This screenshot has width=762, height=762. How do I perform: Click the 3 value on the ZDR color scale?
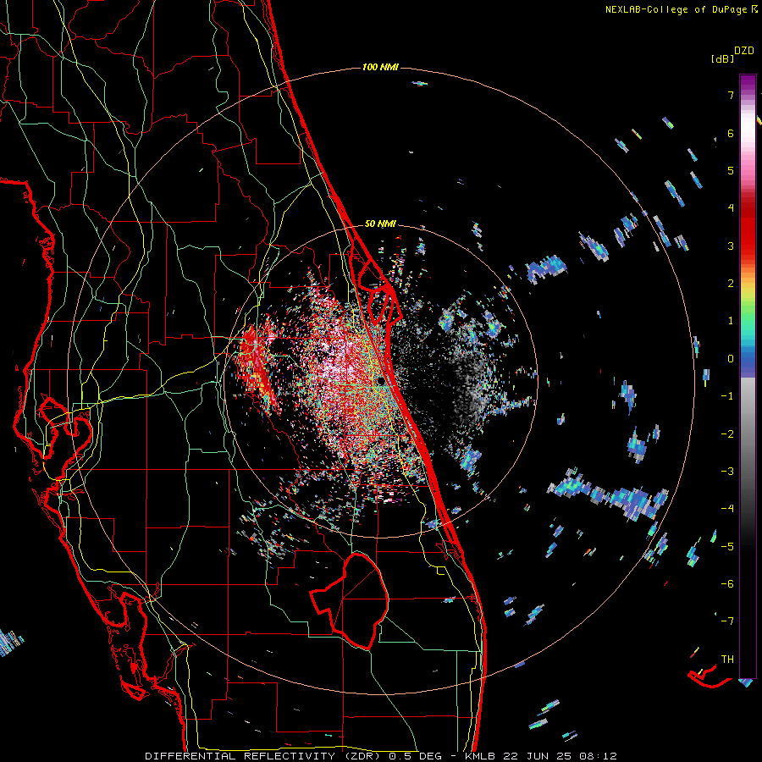click(x=731, y=246)
